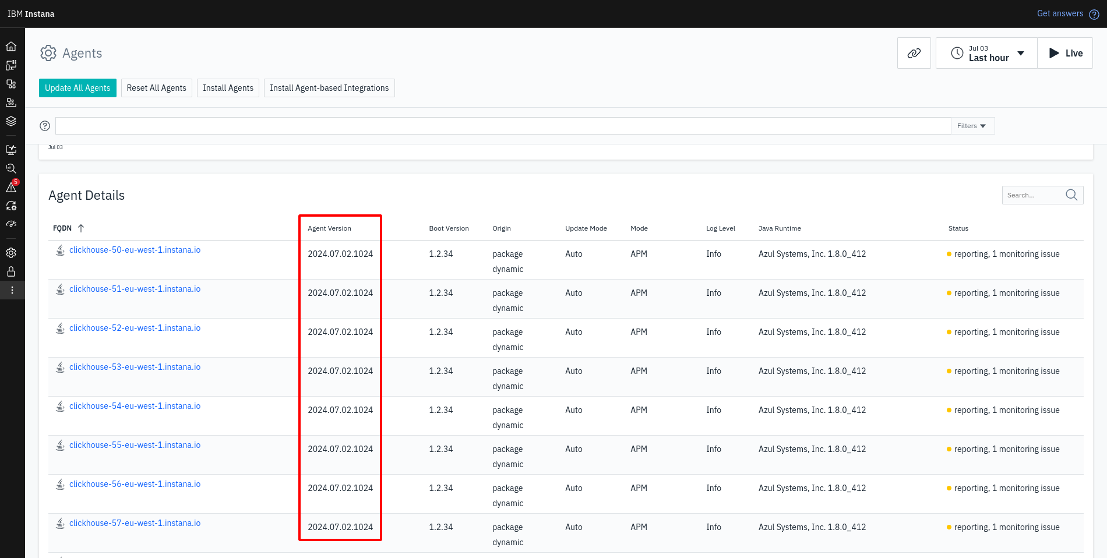Viewport: 1107px width, 558px height.
Task: Open the Applications sidebar icon
Action: click(x=11, y=84)
